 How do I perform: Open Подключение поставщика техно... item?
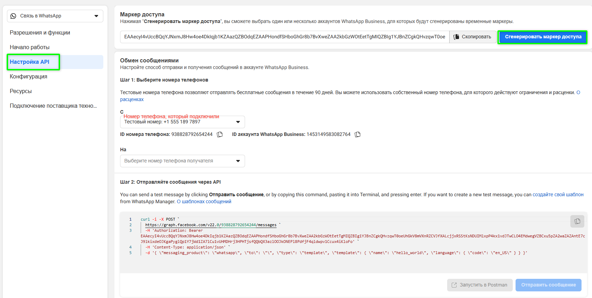pyautogui.click(x=53, y=106)
